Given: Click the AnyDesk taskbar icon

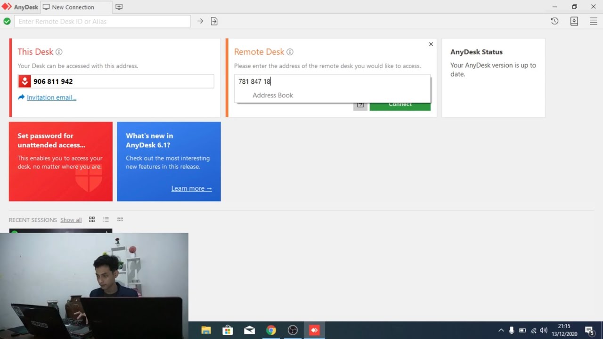Looking at the screenshot, I should [314, 330].
